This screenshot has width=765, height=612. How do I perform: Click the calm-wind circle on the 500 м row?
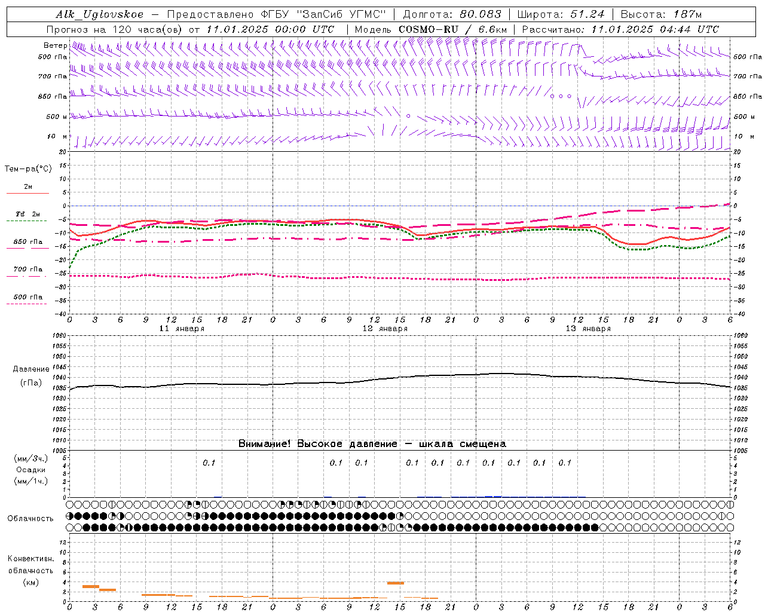[408, 116]
